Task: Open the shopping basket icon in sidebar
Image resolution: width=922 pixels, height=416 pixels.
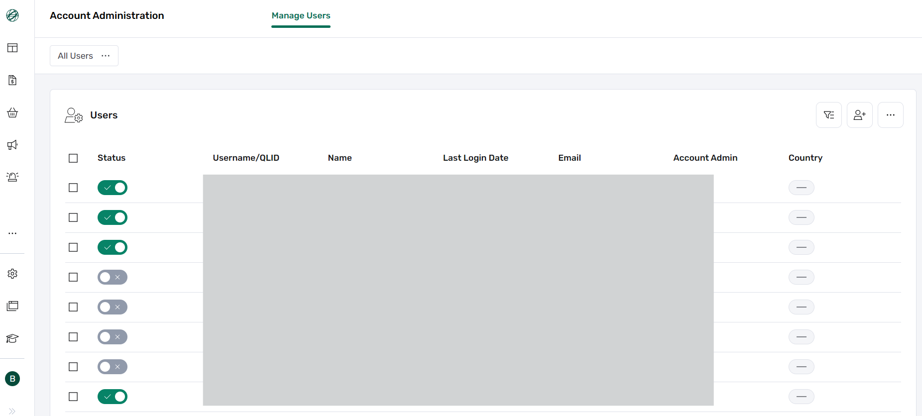Action: (x=12, y=112)
